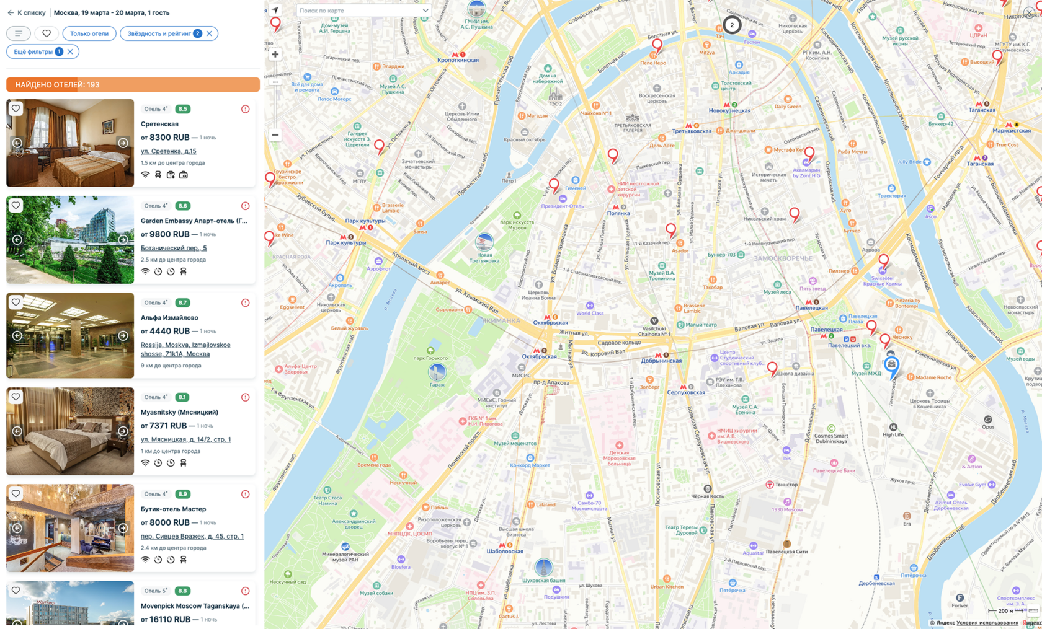The height and width of the screenshot is (629, 1042).
Task: Open the Сретенская hotel title
Action: 159,124
